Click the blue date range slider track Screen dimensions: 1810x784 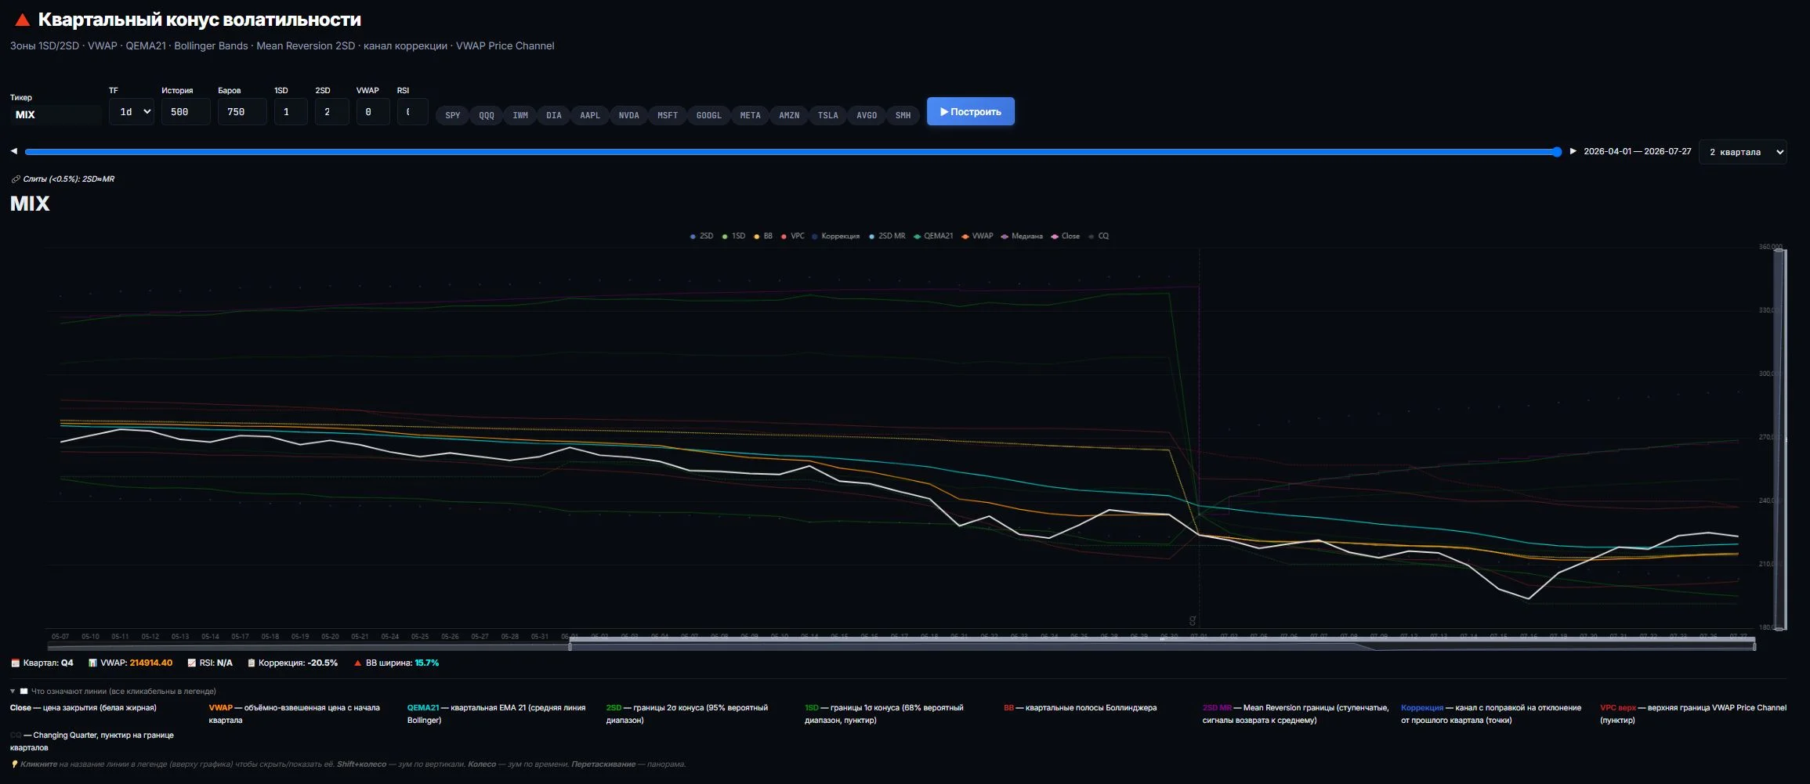pos(791,152)
